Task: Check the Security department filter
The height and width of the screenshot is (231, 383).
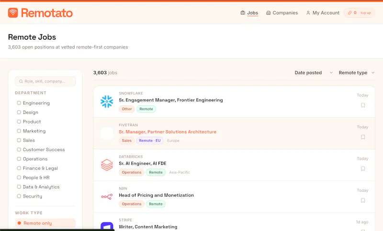Action: pyautogui.click(x=19, y=196)
